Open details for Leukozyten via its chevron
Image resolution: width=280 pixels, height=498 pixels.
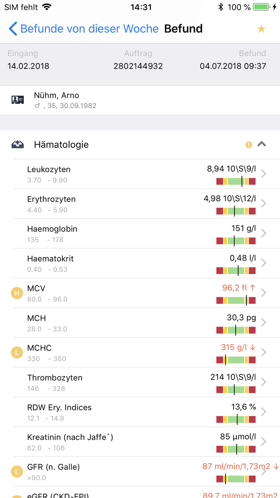coord(263,174)
